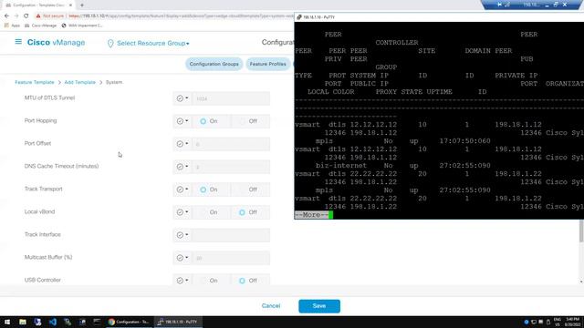
Task: Click the browser Forward arrow
Action: (x=16, y=16)
